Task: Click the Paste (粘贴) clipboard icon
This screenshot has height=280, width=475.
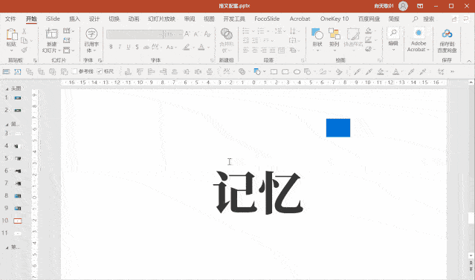Action: pos(11,34)
